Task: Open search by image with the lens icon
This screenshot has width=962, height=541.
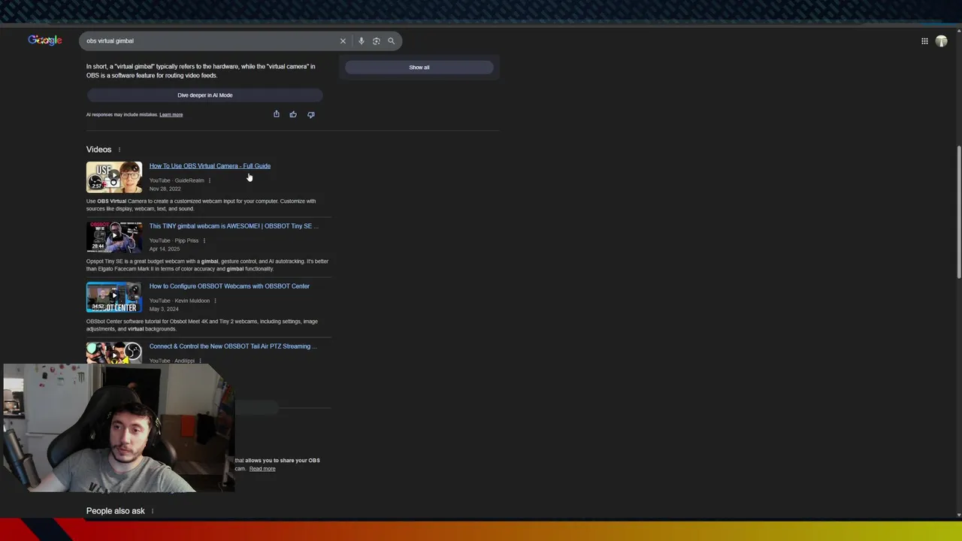Action: pos(377,41)
